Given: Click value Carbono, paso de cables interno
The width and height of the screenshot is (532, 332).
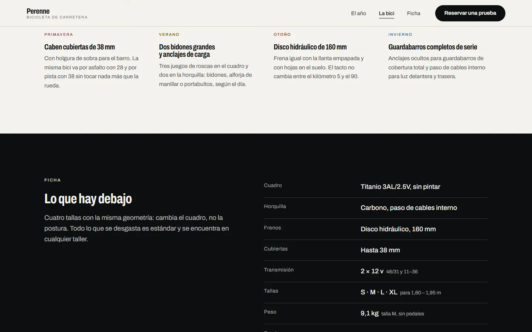Looking at the screenshot, I should pyautogui.click(x=409, y=208).
